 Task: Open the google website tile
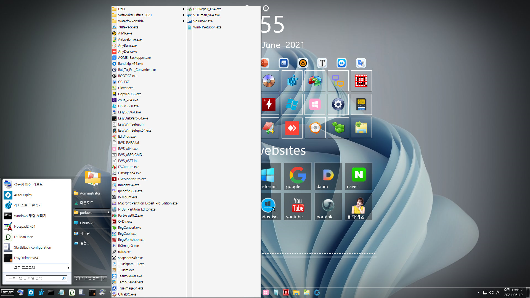point(298,176)
